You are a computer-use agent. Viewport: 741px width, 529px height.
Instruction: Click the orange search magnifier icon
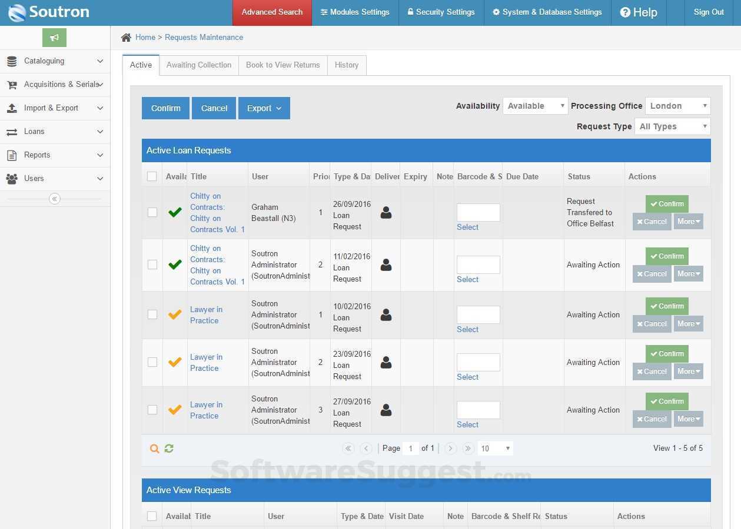coord(154,448)
